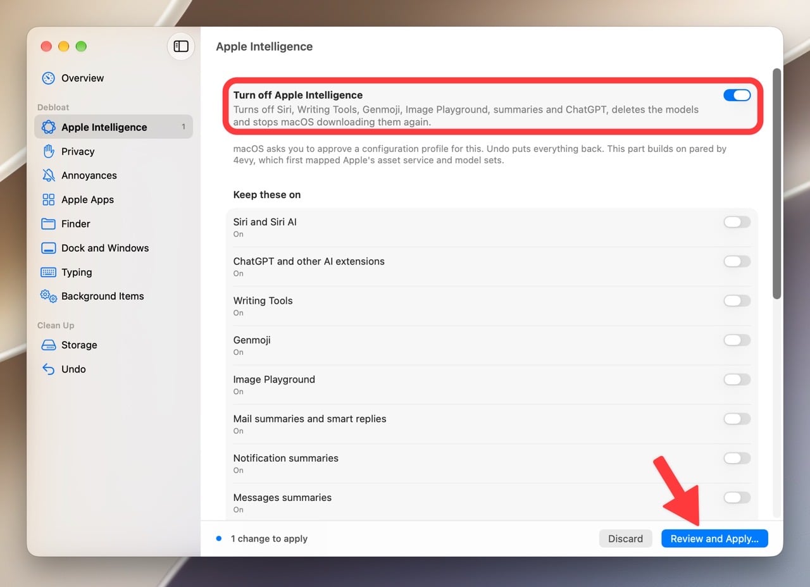Toggle Mail summaries and smart replies switch
The image size is (810, 587).
tap(737, 419)
